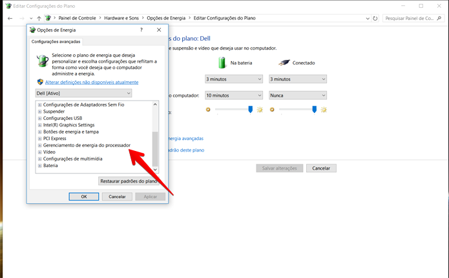
Task: Refresh the Control Panel window
Action: [x=375, y=18]
